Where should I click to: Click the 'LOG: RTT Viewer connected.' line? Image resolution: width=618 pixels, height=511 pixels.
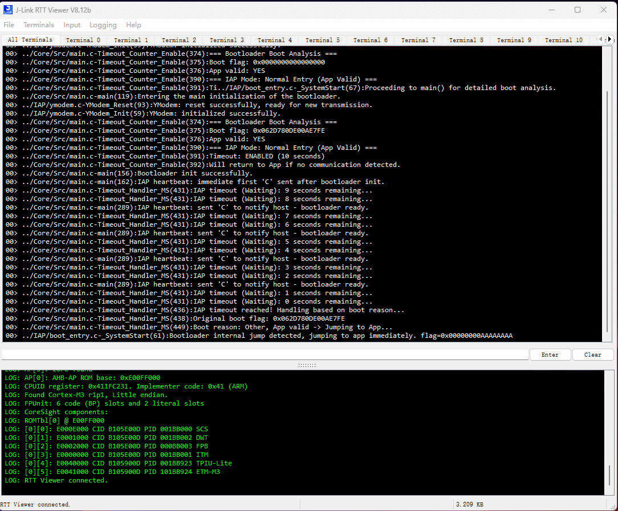click(x=56, y=480)
